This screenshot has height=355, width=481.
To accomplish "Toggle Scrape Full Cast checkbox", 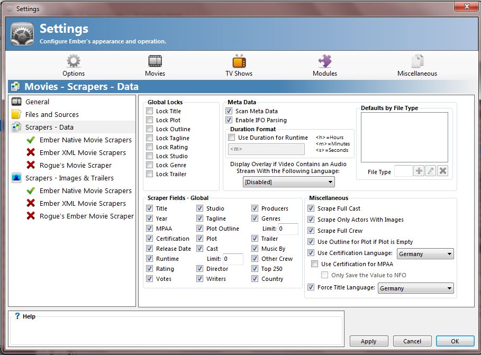I will (x=311, y=208).
